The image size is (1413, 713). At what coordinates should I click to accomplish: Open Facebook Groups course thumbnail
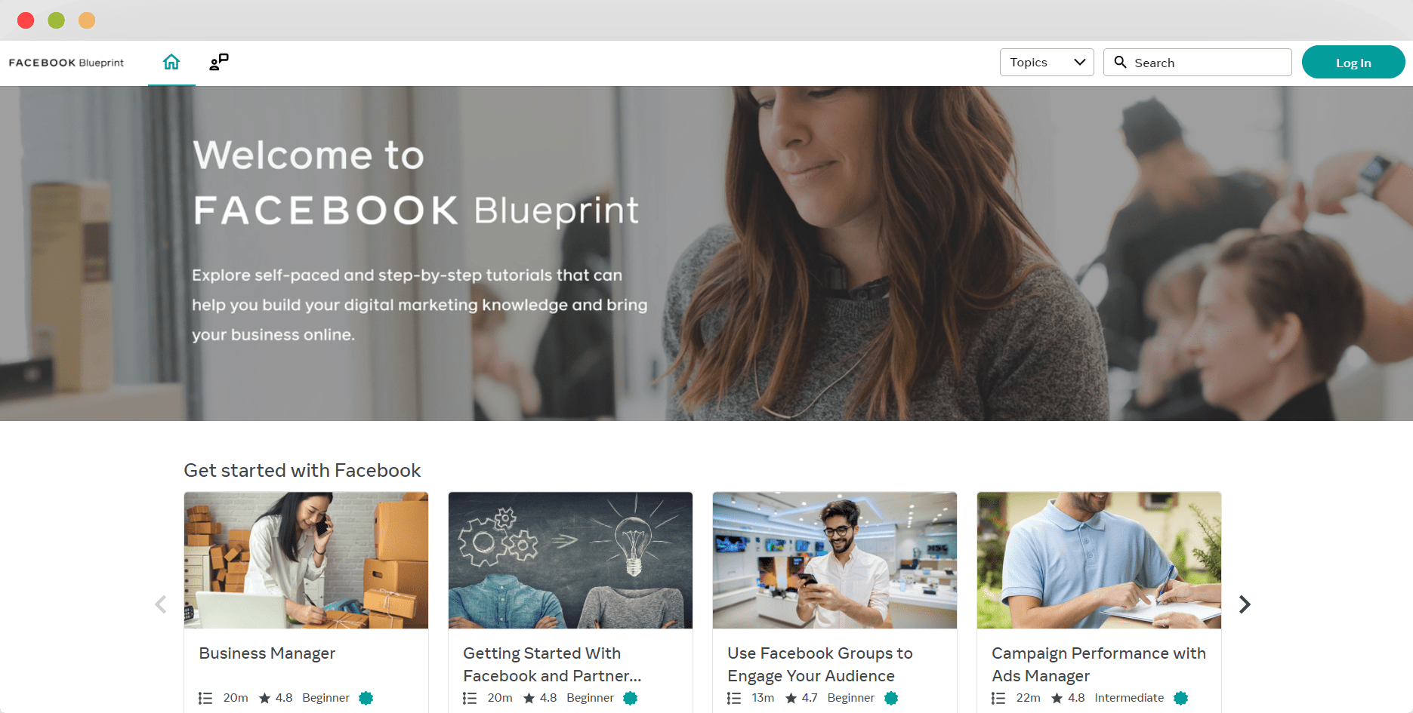pyautogui.click(x=835, y=561)
